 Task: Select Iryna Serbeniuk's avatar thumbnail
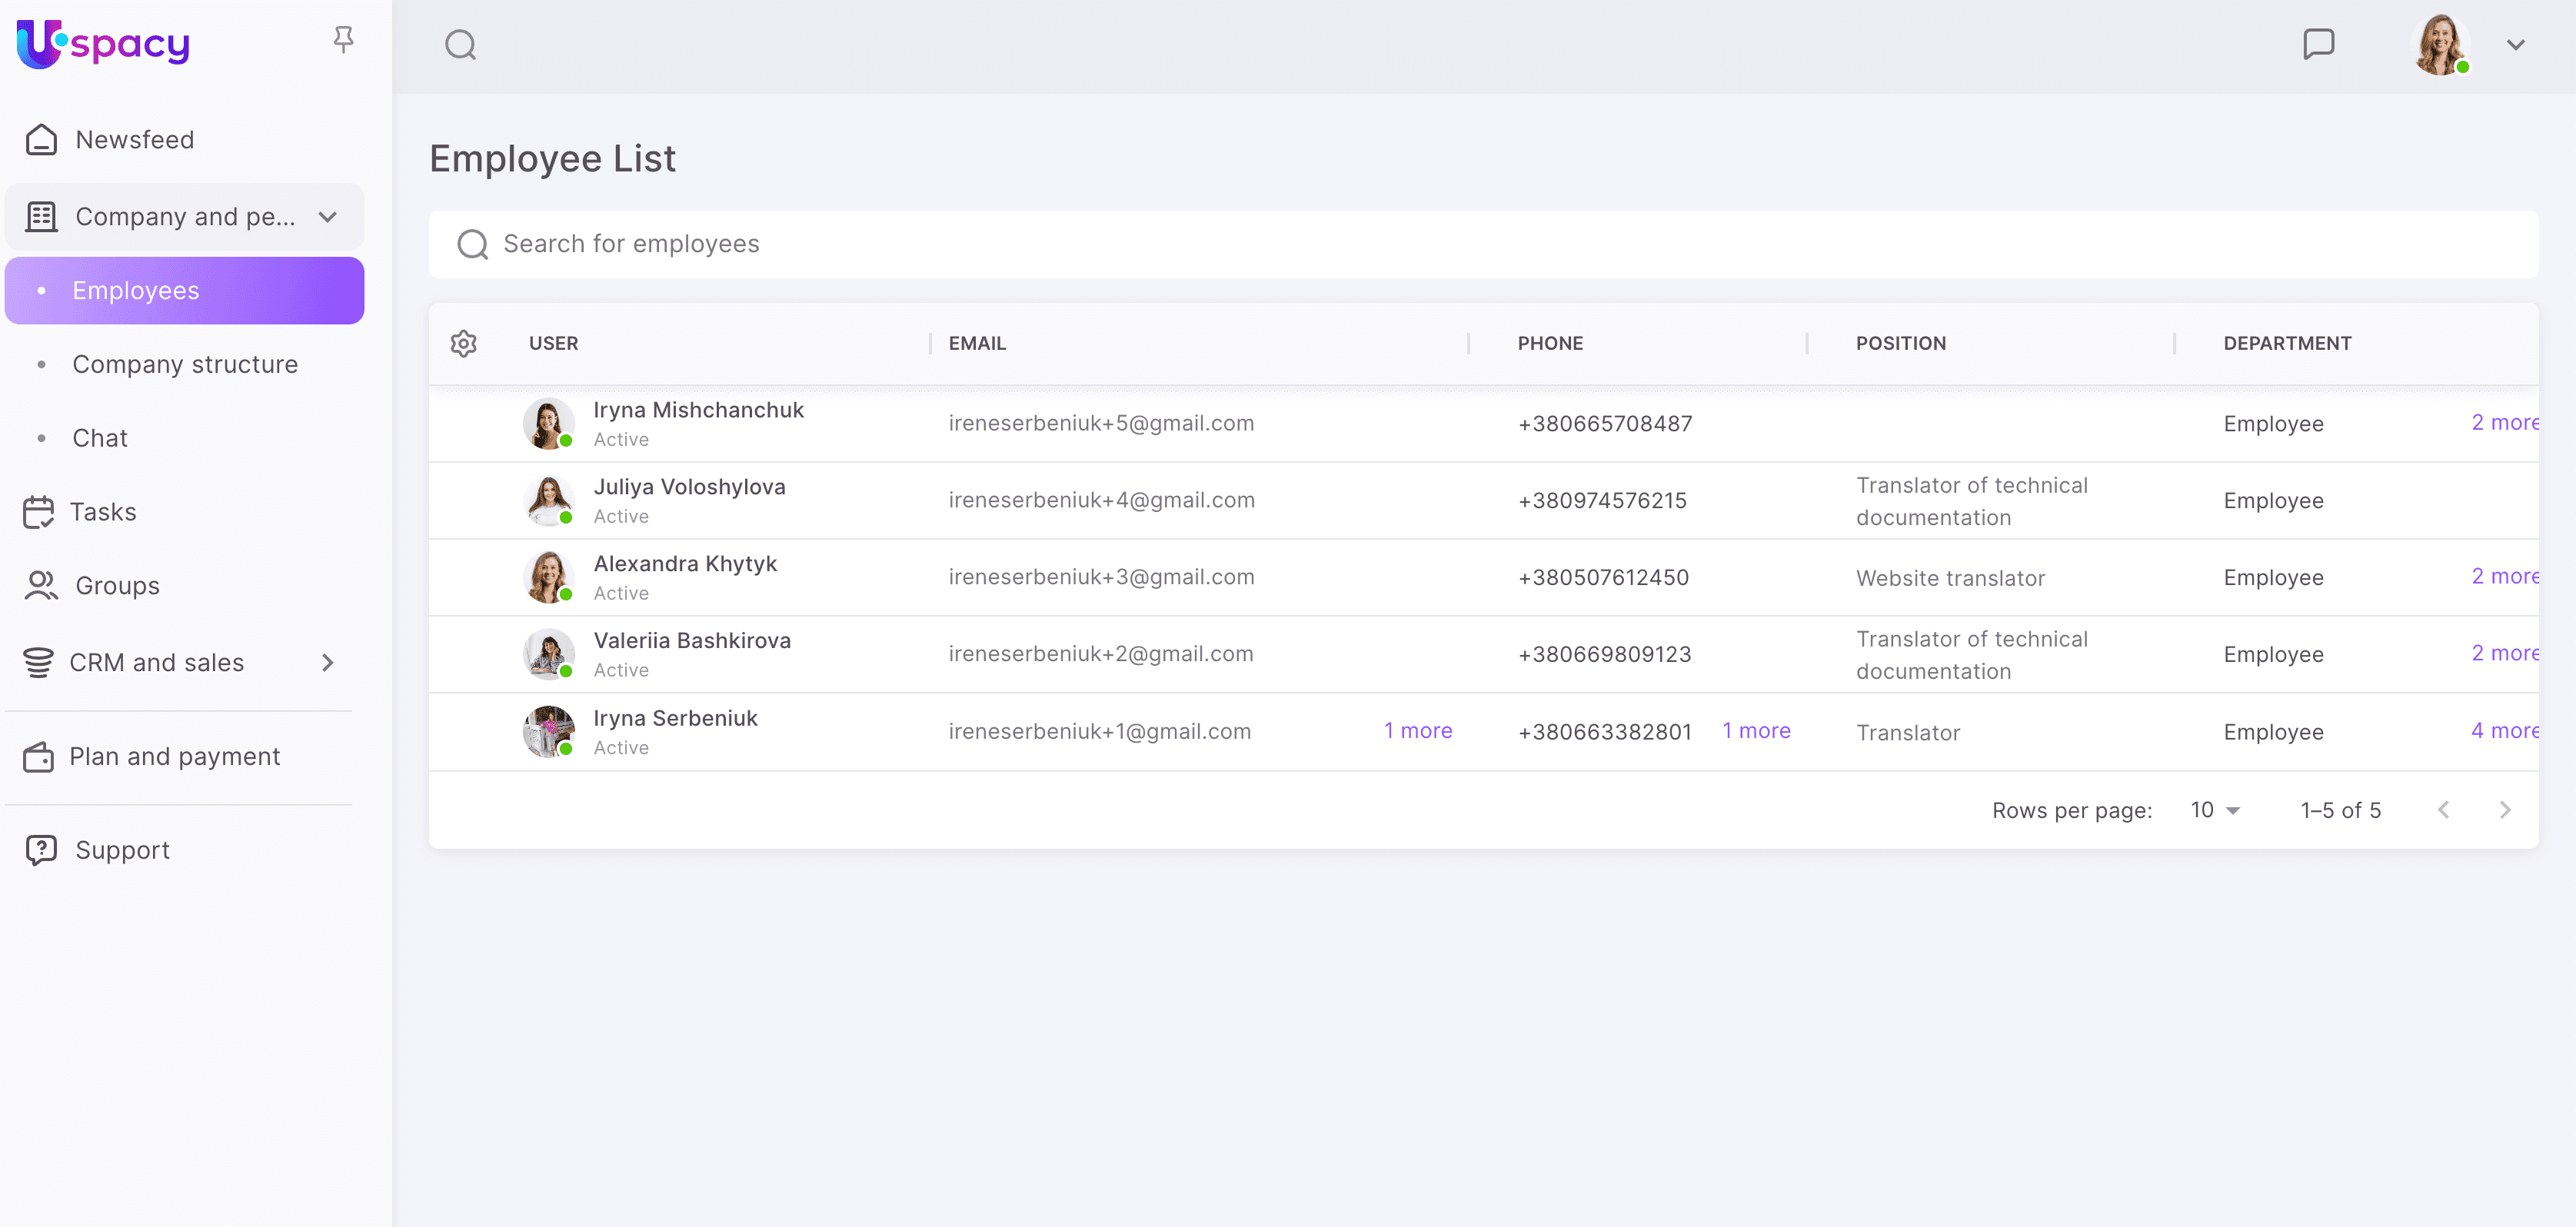548,731
